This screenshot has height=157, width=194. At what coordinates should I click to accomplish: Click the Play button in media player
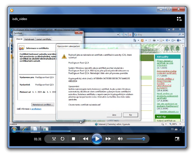[97, 139]
